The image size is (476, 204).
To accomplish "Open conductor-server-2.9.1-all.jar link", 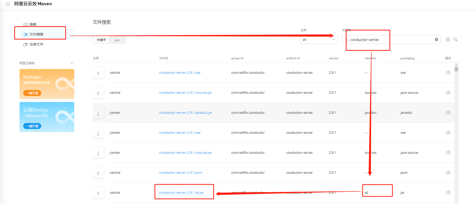I will click(181, 192).
